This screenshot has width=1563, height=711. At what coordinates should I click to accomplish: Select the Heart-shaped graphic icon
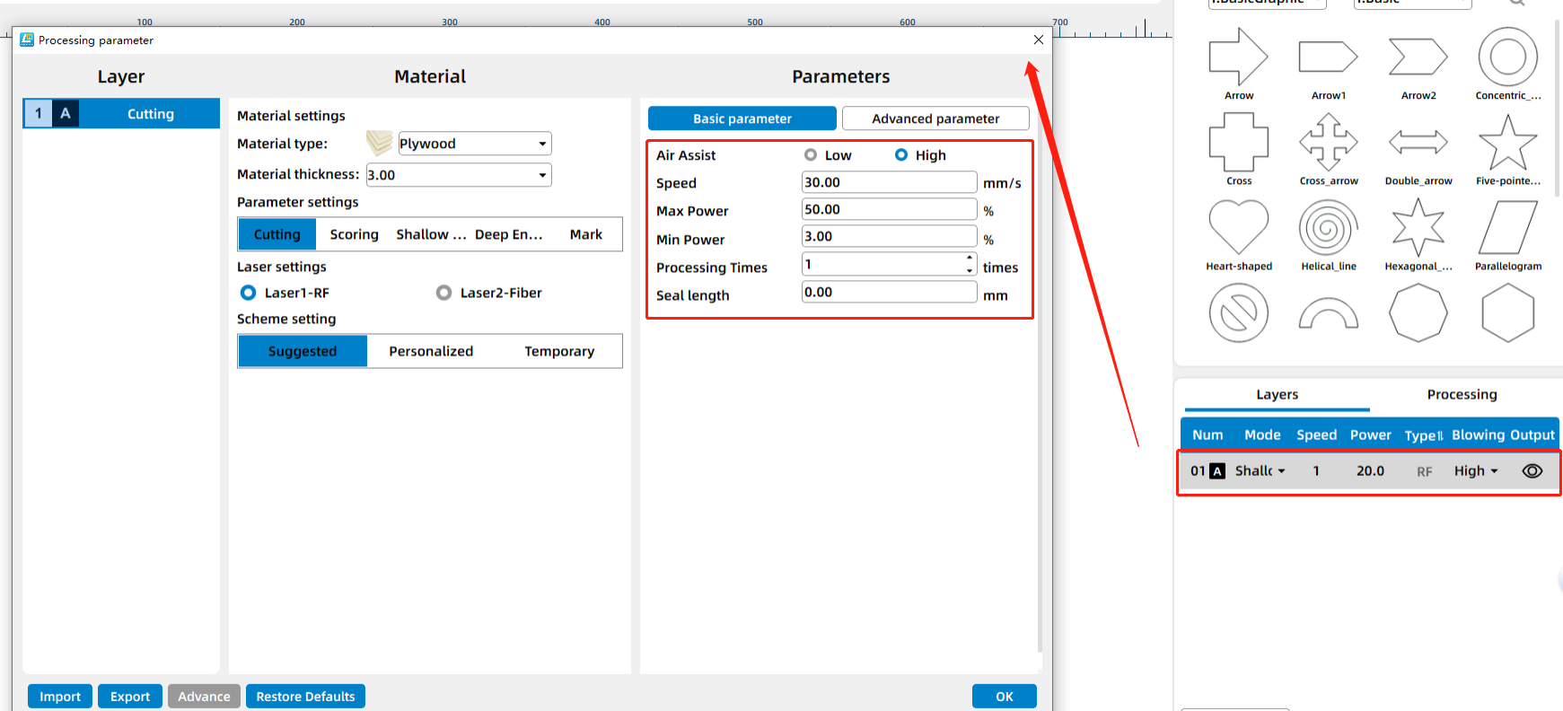1238,228
